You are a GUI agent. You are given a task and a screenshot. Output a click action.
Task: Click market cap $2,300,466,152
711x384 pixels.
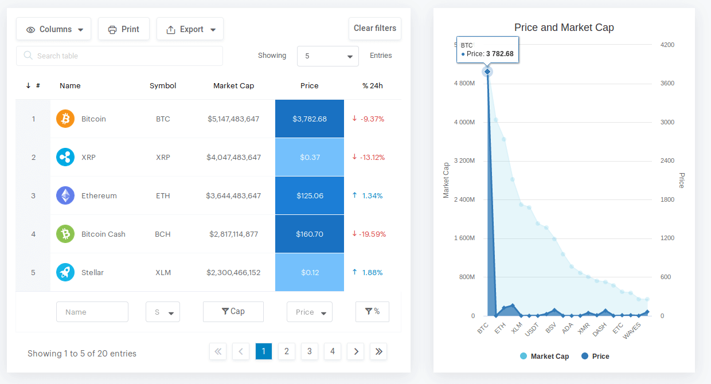(233, 272)
